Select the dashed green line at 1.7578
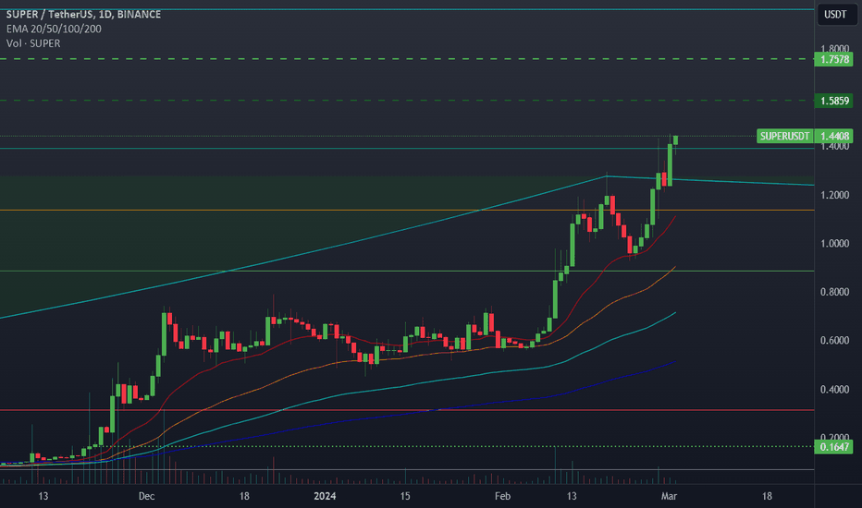862x508 pixels. (x=407, y=59)
